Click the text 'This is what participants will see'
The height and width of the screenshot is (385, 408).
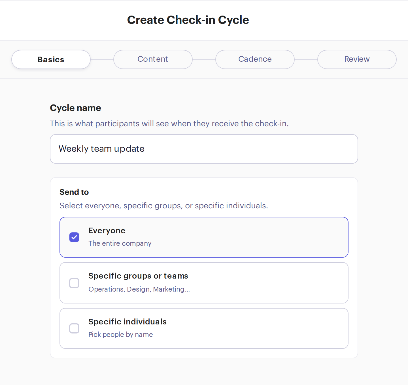[x=109, y=124]
